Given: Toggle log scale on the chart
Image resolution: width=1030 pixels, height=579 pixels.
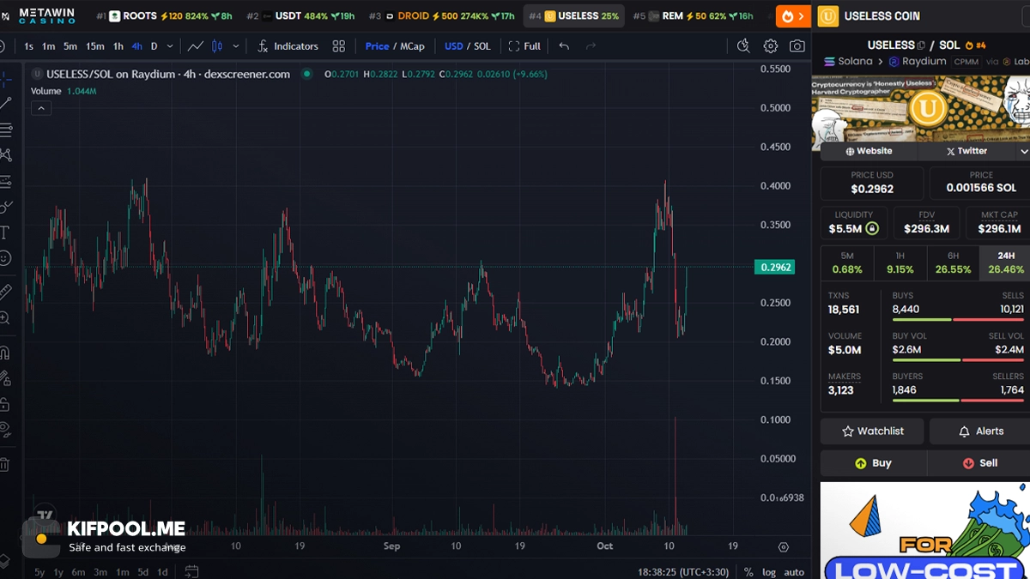Looking at the screenshot, I should coord(769,572).
